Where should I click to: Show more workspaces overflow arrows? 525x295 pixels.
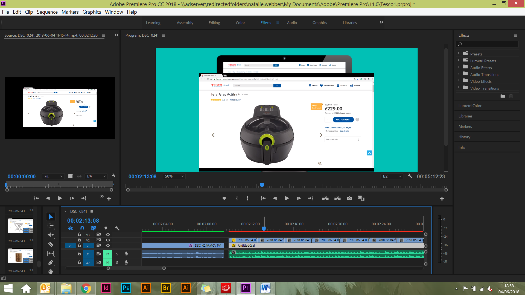coord(381,22)
